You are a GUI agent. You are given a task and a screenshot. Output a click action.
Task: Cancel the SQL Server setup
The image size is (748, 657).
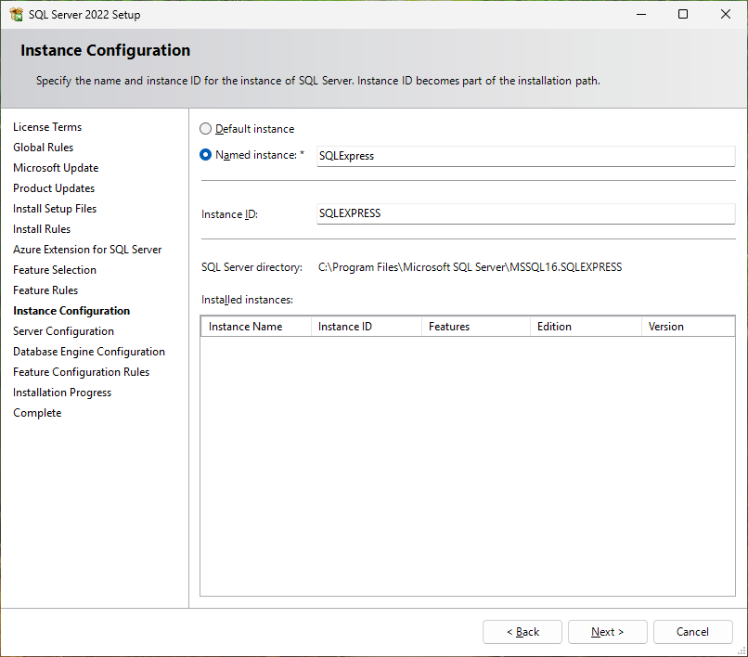[x=692, y=632]
